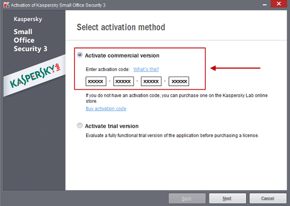Click the Small Office Security 3 sidebar title
This screenshot has width=290, height=206.
(30, 40)
